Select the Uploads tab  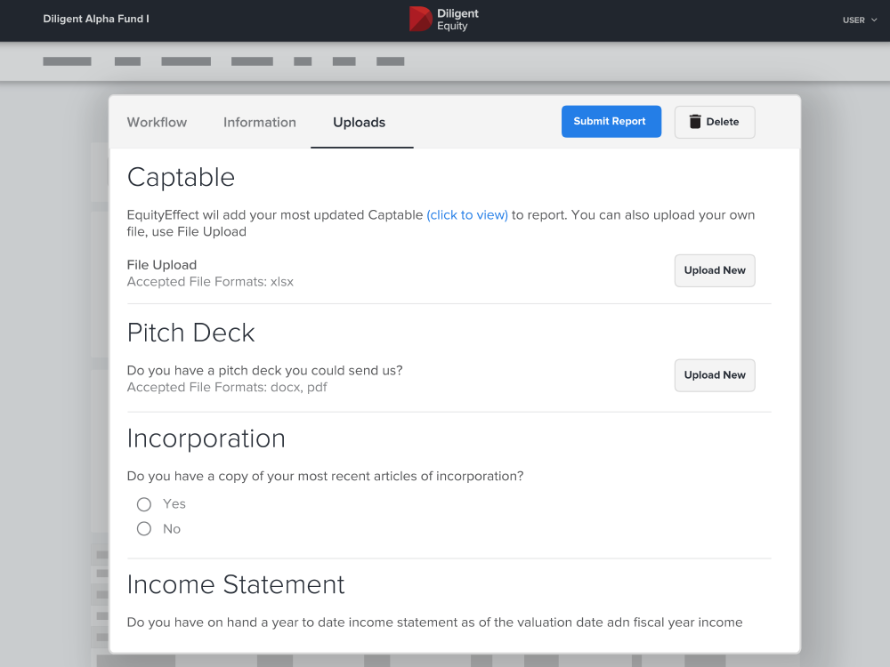pos(359,123)
